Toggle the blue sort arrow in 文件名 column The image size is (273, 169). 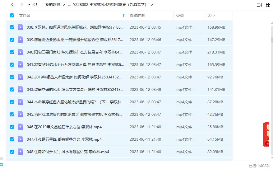pos(124,15)
